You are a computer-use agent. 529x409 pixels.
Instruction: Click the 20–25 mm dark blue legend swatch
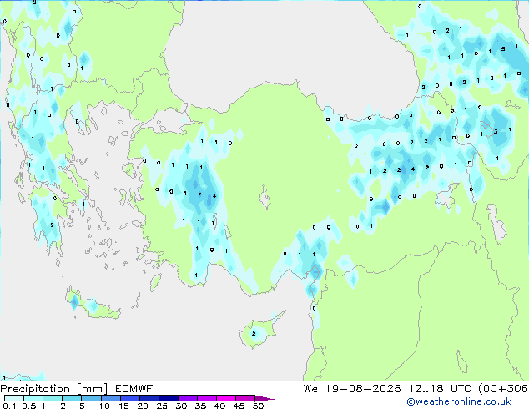tap(149, 398)
